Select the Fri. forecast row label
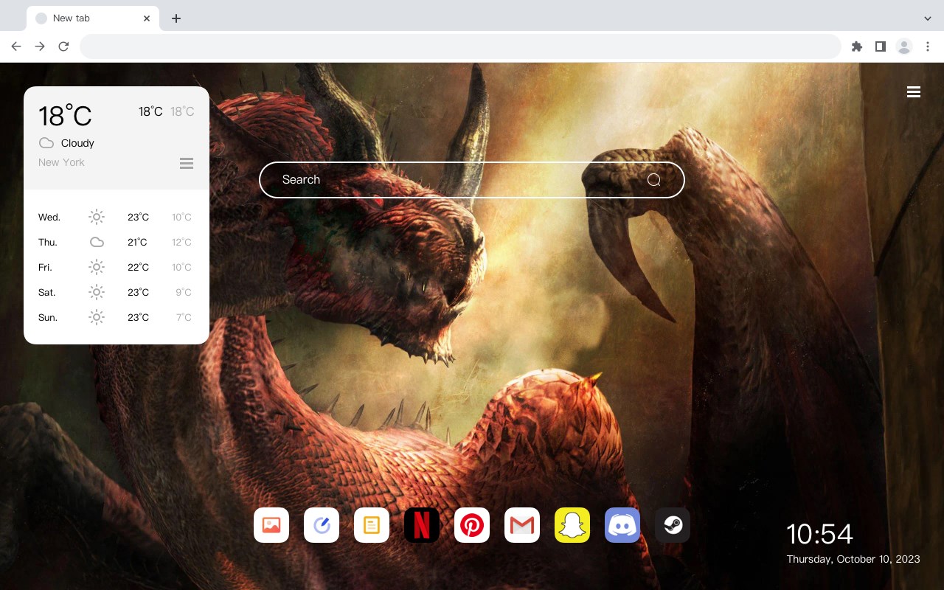944x590 pixels. click(45, 267)
